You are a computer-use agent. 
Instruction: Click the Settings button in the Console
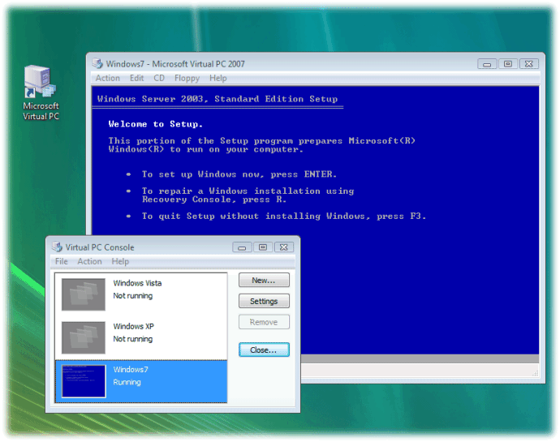click(264, 301)
